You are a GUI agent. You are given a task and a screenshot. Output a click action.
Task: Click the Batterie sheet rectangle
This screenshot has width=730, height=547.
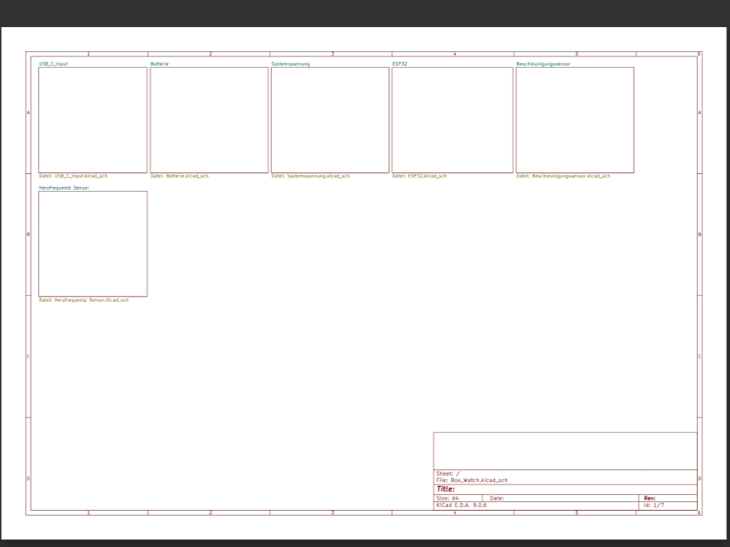[209, 120]
